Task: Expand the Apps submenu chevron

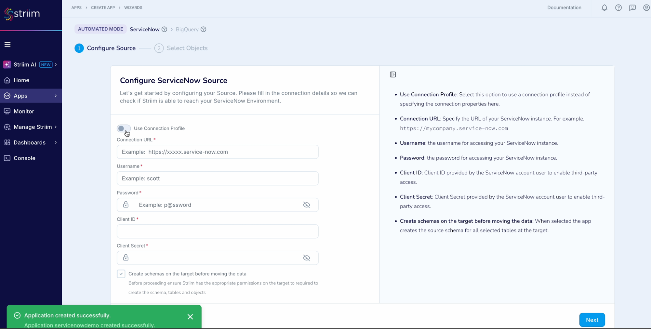Action: coord(56,96)
